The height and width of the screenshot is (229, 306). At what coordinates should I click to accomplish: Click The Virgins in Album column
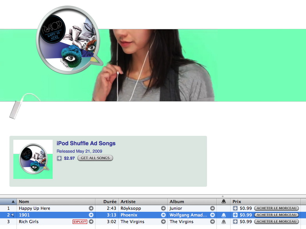tap(181, 222)
